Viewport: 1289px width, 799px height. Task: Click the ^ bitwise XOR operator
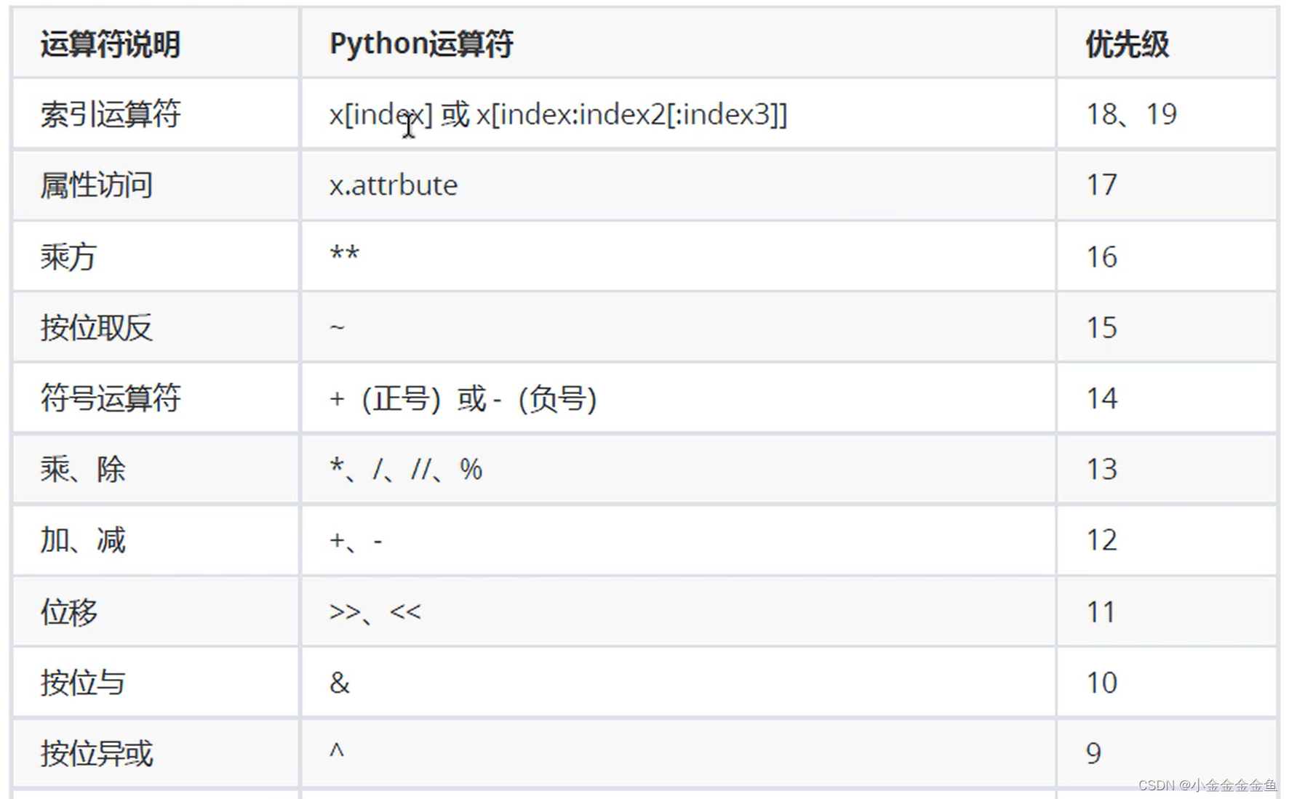tap(336, 751)
